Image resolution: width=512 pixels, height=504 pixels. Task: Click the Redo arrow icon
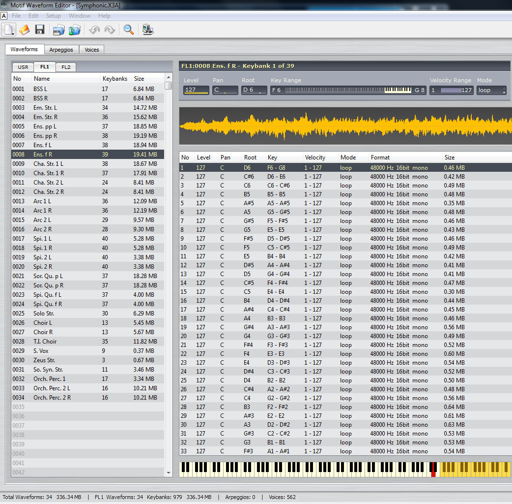[x=110, y=30]
